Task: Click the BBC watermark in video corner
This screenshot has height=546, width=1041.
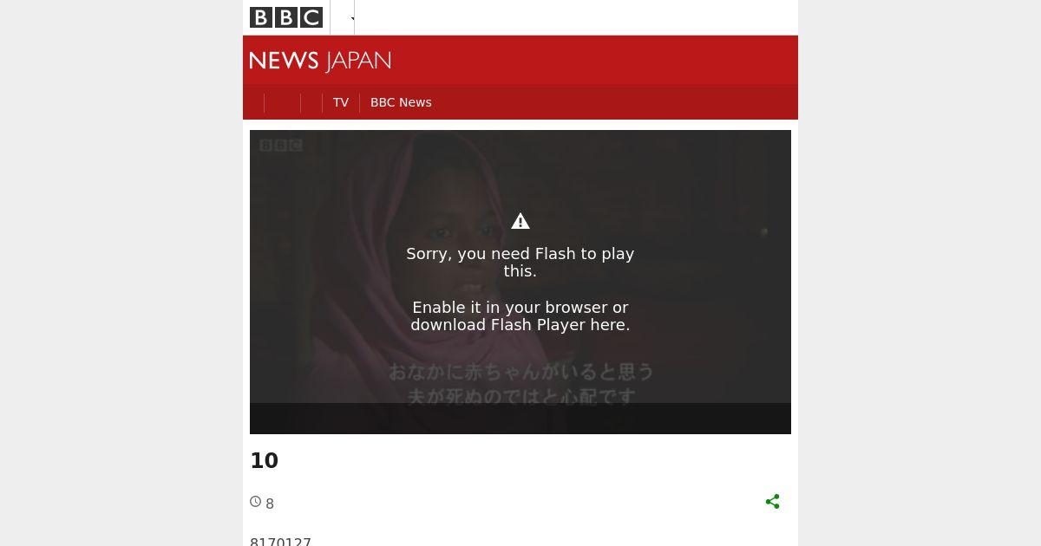Action: coord(281,146)
